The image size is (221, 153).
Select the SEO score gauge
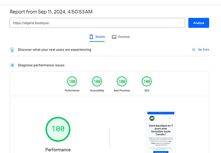click(x=146, y=81)
